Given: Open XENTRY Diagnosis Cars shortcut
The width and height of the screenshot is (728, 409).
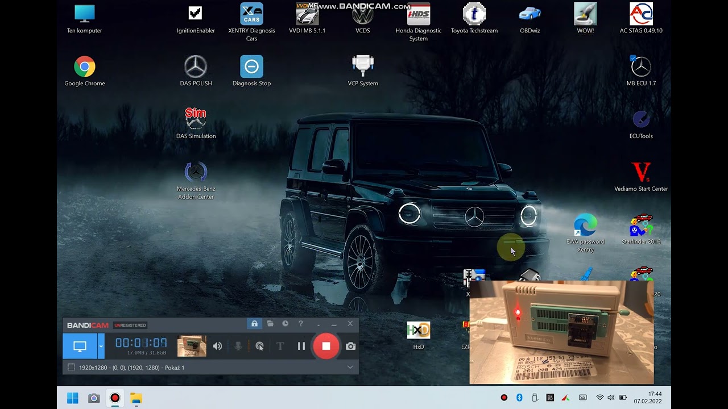Looking at the screenshot, I should tap(251, 23).
